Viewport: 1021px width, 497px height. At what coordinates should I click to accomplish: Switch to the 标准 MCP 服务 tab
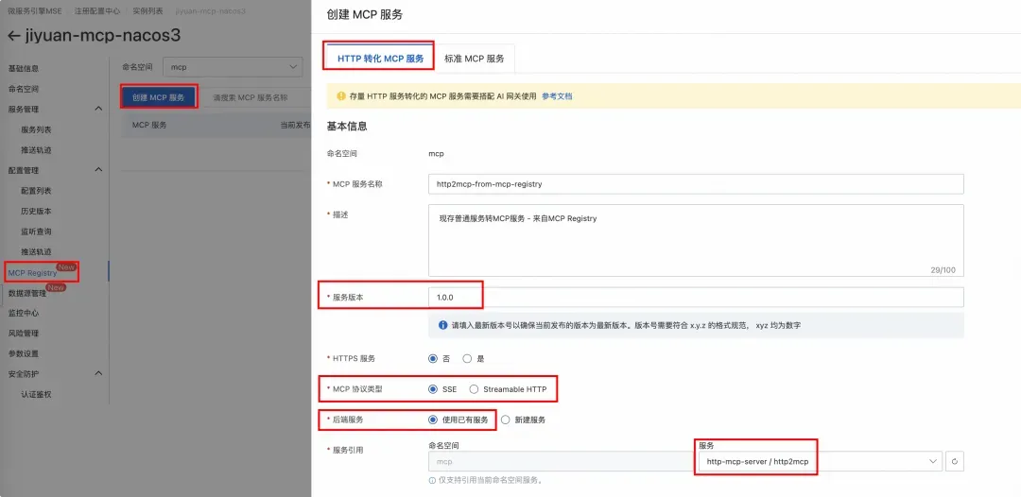474,58
